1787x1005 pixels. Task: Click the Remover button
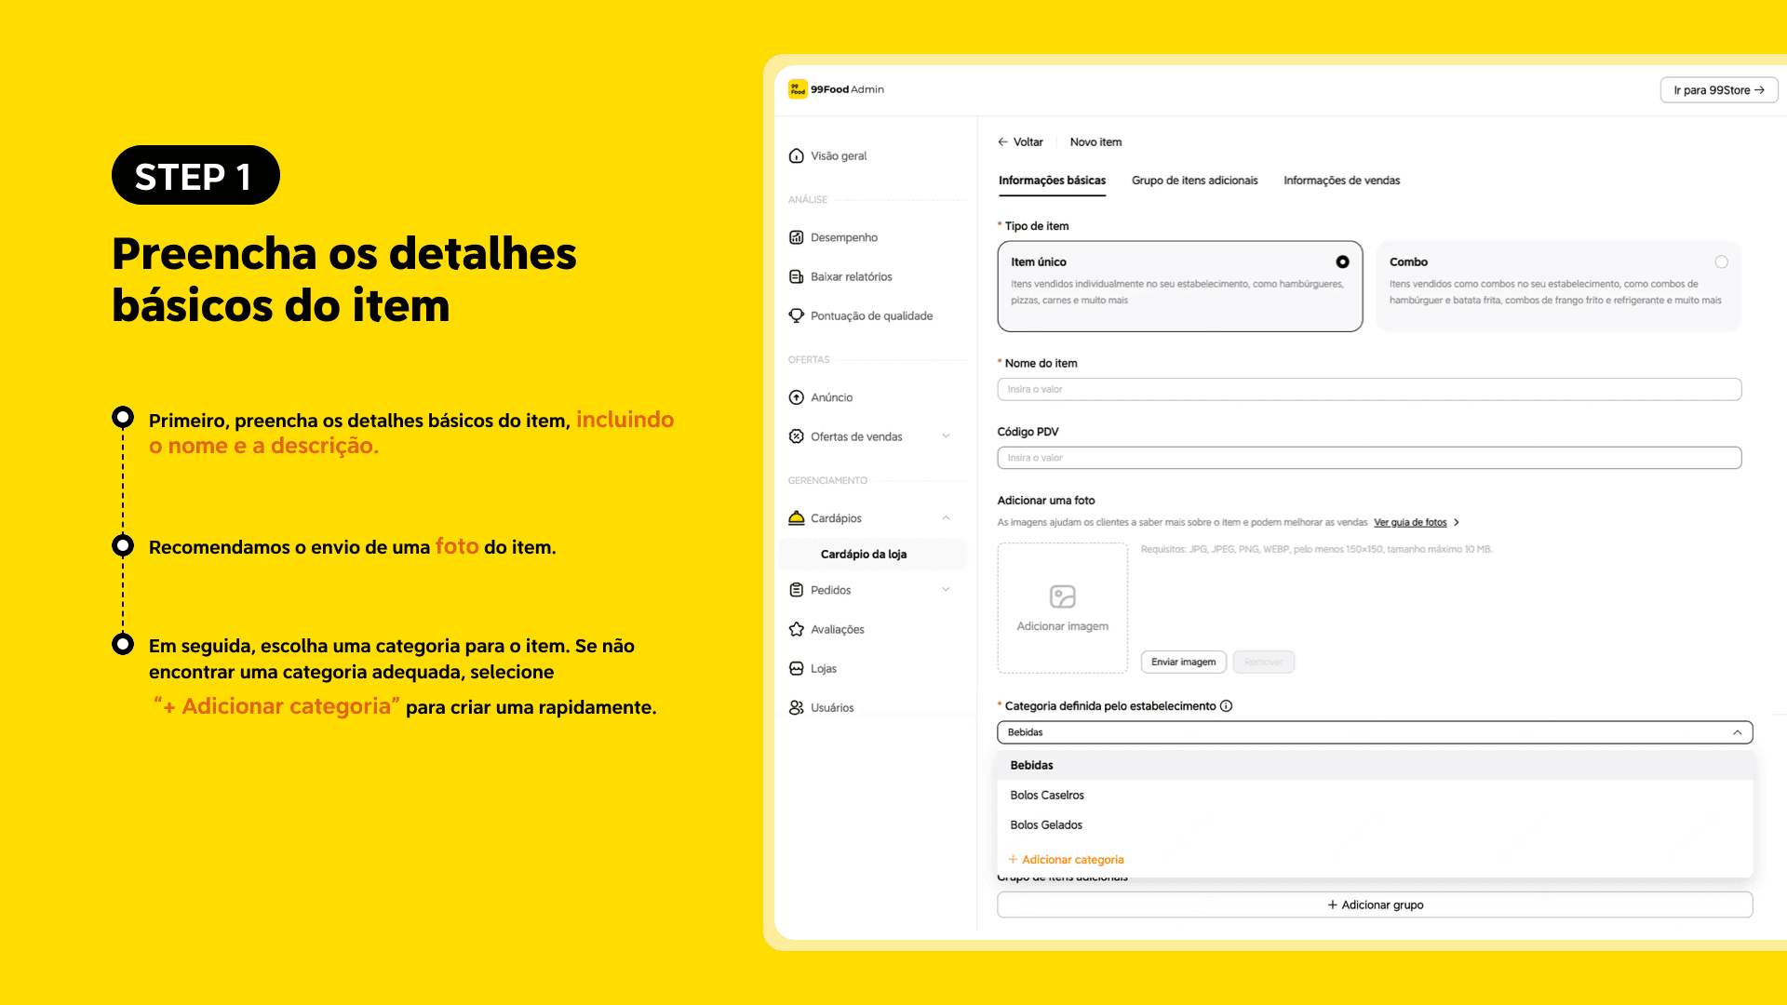1263,662
